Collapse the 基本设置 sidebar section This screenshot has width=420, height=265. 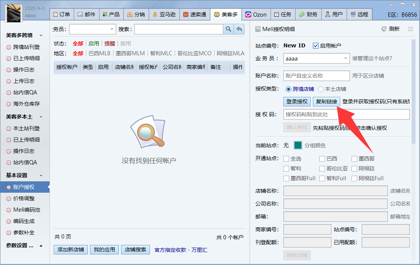(41, 176)
